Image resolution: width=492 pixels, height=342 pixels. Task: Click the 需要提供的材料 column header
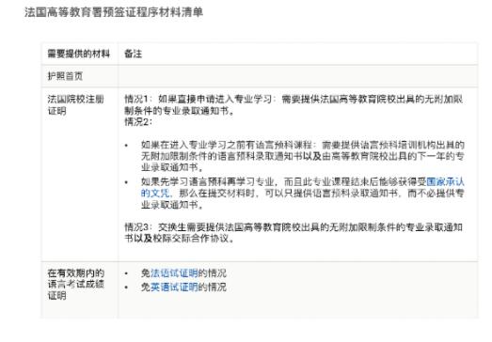point(79,54)
